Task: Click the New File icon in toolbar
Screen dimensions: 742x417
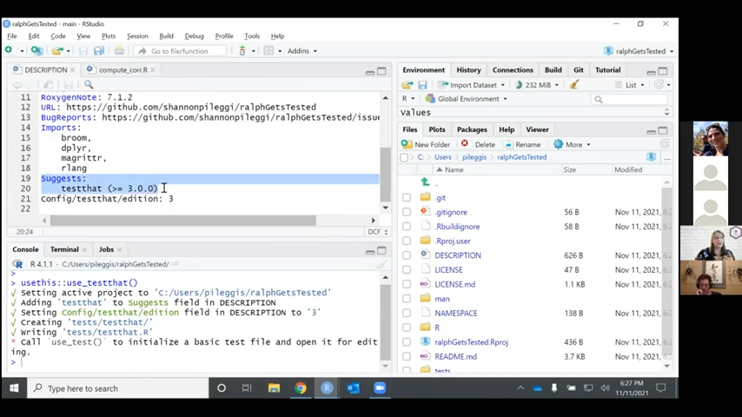Action: tap(9, 50)
